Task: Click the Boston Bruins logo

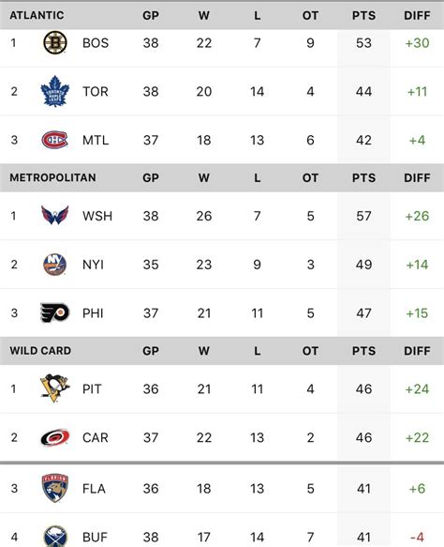Action: pos(55,42)
